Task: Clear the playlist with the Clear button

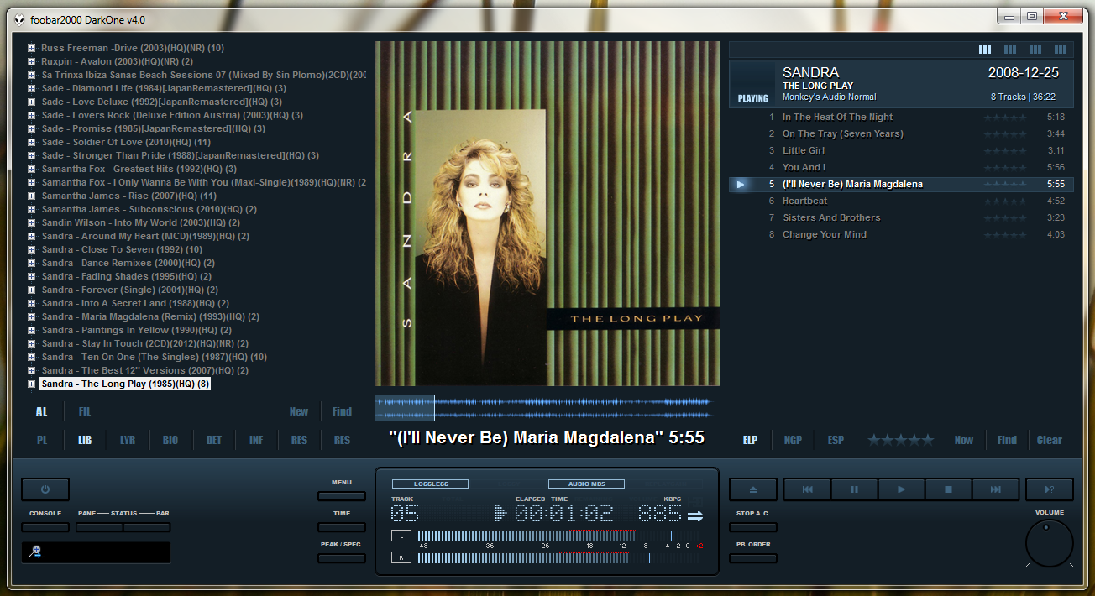Action: [1050, 440]
